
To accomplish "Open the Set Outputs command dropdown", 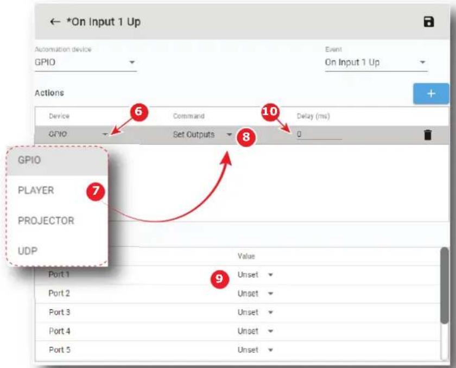I will (x=202, y=135).
